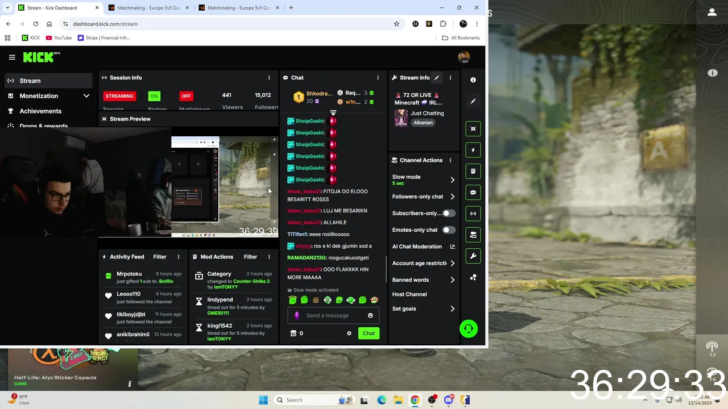Open Activity Feed panel options menu
728x409 pixels.
coord(179,257)
